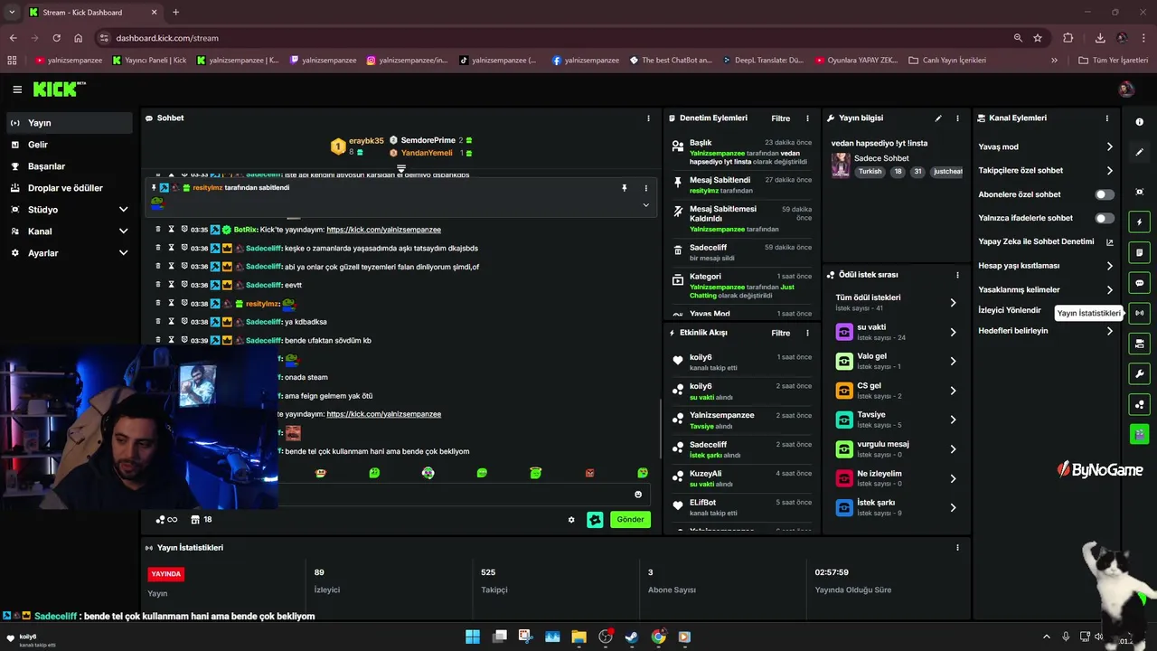This screenshot has height=651, width=1157.
Task: Click the store icon labeled 18
Action: (202, 520)
